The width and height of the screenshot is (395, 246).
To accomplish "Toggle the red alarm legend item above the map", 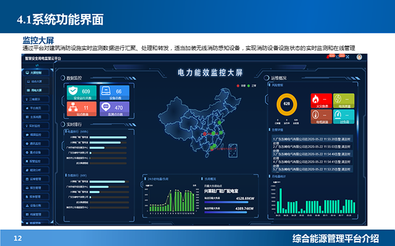I will point(241,86).
